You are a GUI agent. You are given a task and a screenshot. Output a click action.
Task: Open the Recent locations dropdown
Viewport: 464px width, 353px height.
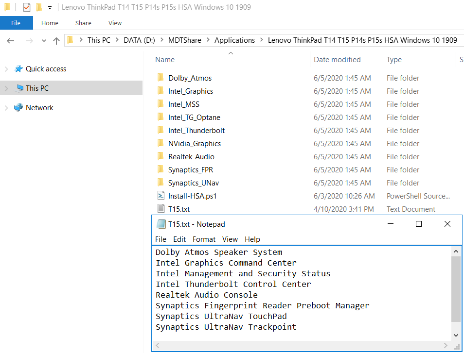(44, 41)
